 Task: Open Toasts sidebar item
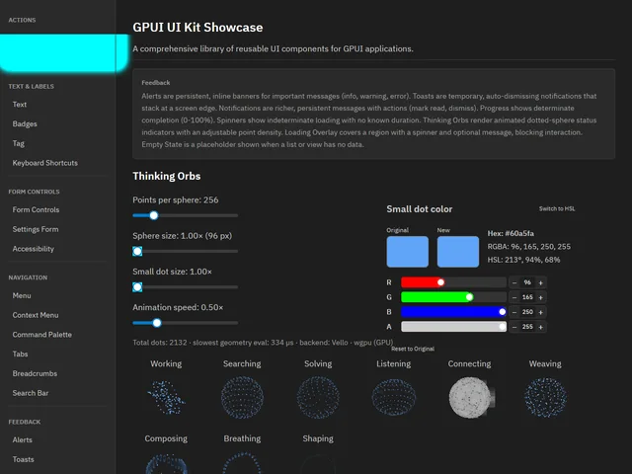coord(23,459)
